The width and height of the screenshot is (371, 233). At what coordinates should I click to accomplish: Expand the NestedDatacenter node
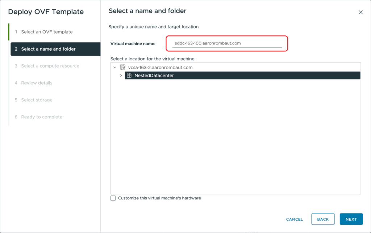pyautogui.click(x=121, y=75)
